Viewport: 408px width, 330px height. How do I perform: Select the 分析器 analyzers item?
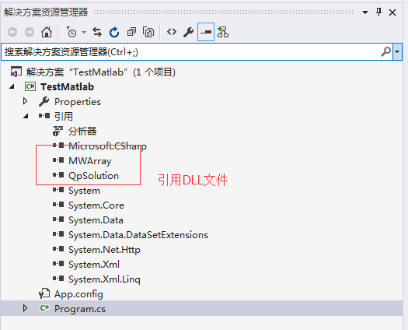click(x=82, y=131)
